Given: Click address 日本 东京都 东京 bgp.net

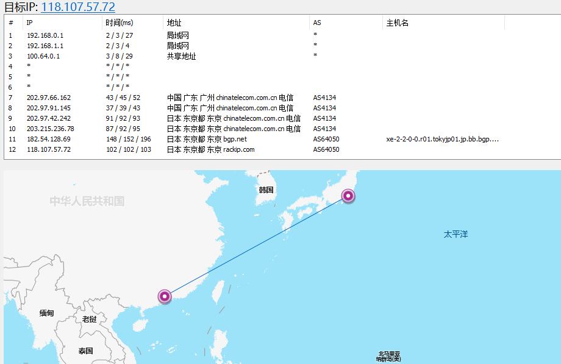Looking at the screenshot, I should (x=207, y=139).
